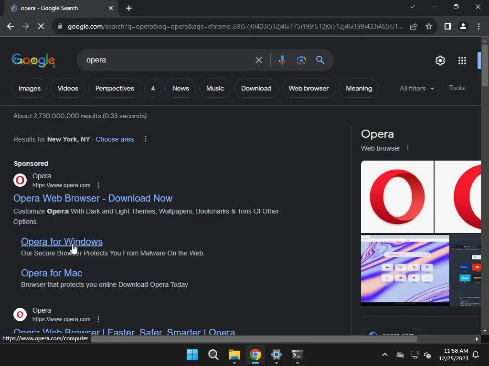This screenshot has height=366, width=489.
Task: Open more options next to Choose area
Action: coord(145,139)
